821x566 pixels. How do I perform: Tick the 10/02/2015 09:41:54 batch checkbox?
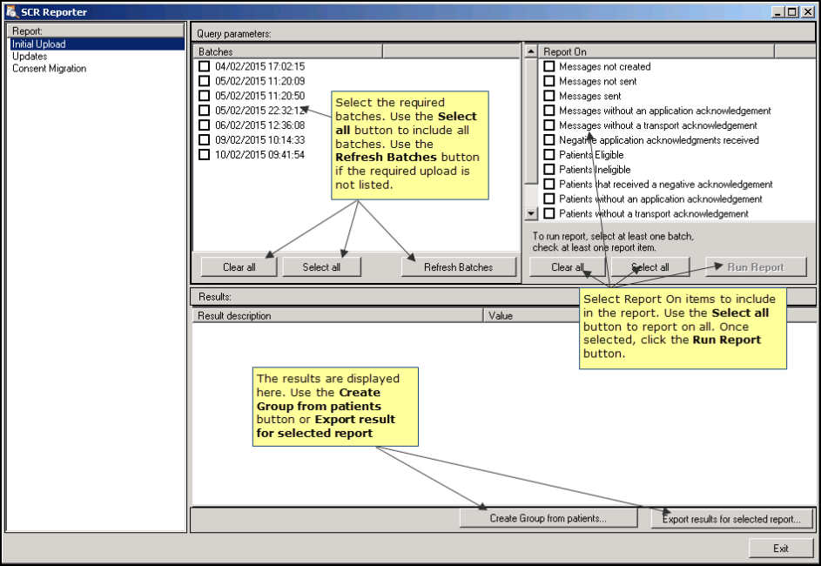[204, 155]
